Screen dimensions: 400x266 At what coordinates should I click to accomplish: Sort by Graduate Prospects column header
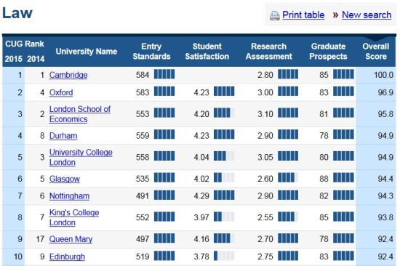point(328,52)
